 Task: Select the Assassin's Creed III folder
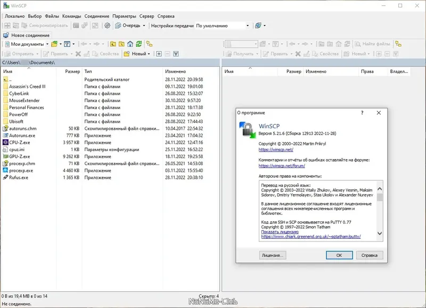[110, 87]
